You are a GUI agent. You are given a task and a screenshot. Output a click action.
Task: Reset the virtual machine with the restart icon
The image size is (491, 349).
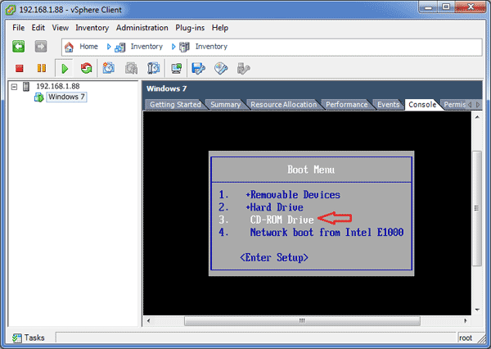pos(86,68)
